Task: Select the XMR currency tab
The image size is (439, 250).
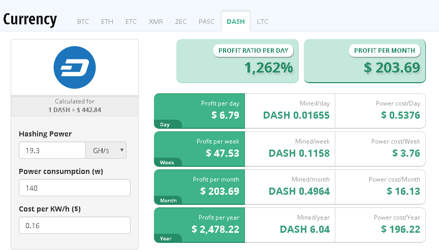Action: (x=155, y=21)
